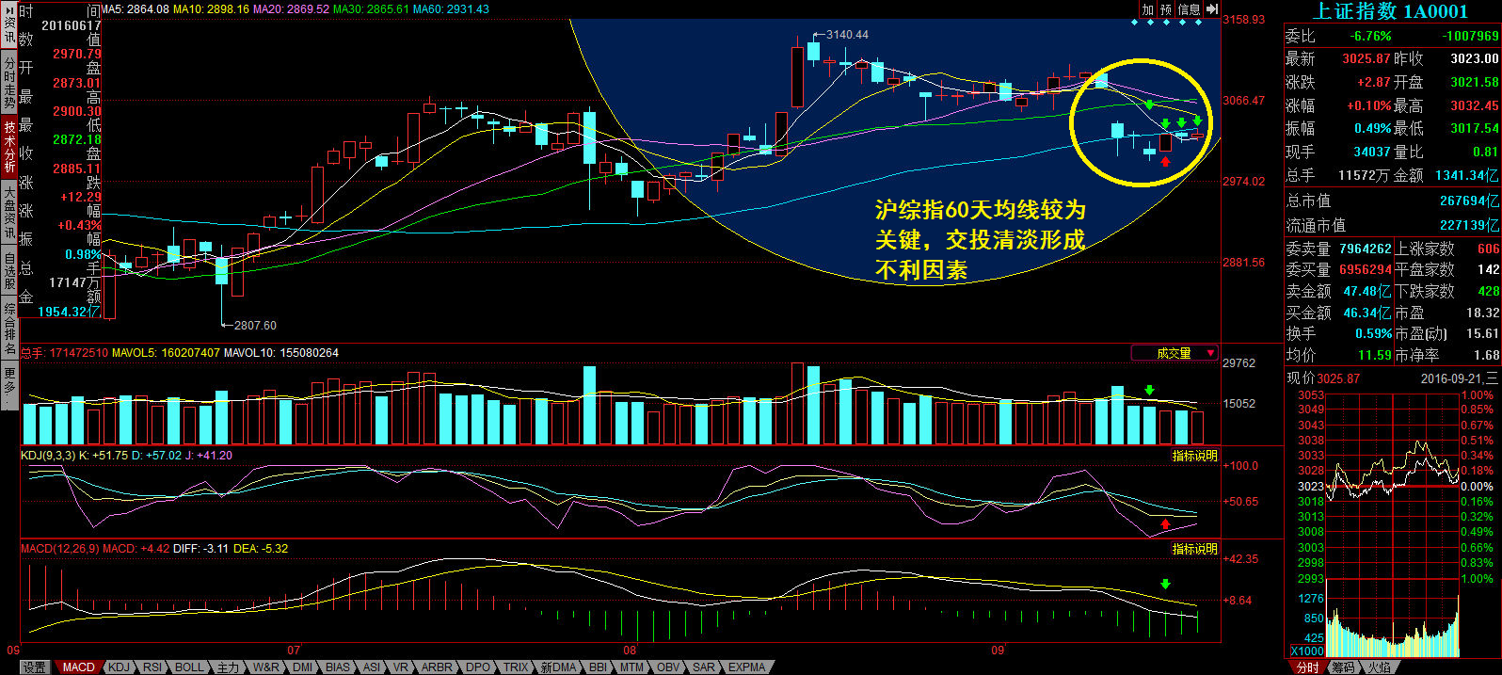This screenshot has height=675, width=1502.
Task: Click 指标说明 link in the KDJ panel
Action: tap(1194, 456)
